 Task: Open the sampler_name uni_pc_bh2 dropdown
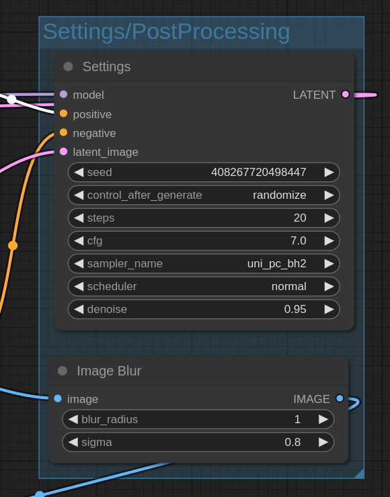click(x=277, y=264)
